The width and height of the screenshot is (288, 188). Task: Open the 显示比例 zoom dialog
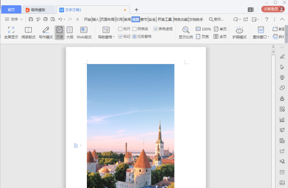(x=186, y=33)
